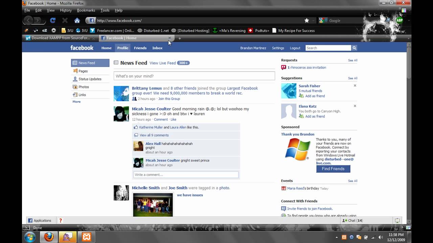Open the gear bookmark icon in bookmarks toolbar
Image resolution: width=433 pixels, height=243 pixels.
(x=53, y=30)
